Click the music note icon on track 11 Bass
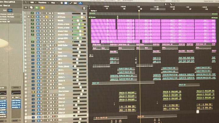 [33, 49]
